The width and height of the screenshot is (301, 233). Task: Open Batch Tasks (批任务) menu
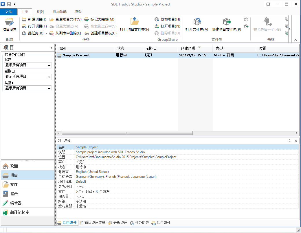point(33,33)
